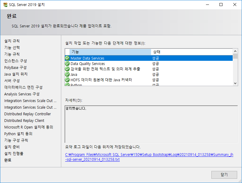
Task: Select HDFS 데이터 원본에 대한 Java 커넥터 row
Action: click(x=149, y=80)
